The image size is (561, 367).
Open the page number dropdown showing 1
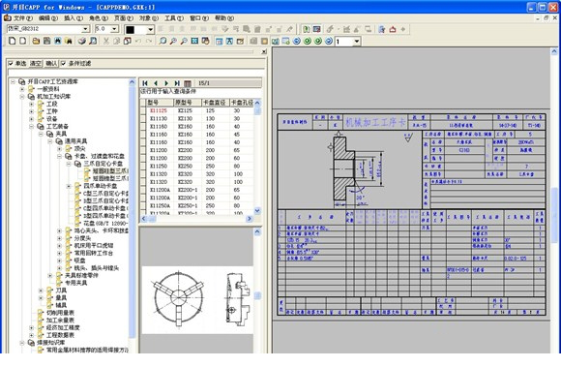(x=357, y=42)
